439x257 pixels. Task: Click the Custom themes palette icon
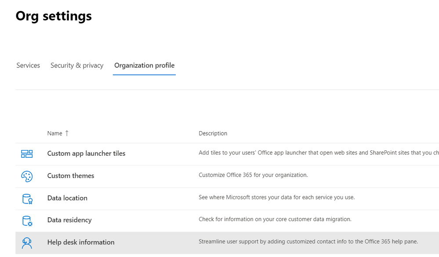pyautogui.click(x=27, y=176)
